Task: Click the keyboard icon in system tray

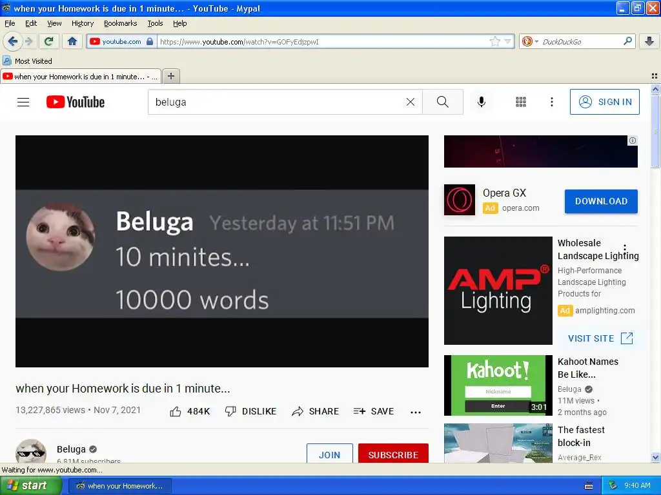Action: click(x=589, y=486)
